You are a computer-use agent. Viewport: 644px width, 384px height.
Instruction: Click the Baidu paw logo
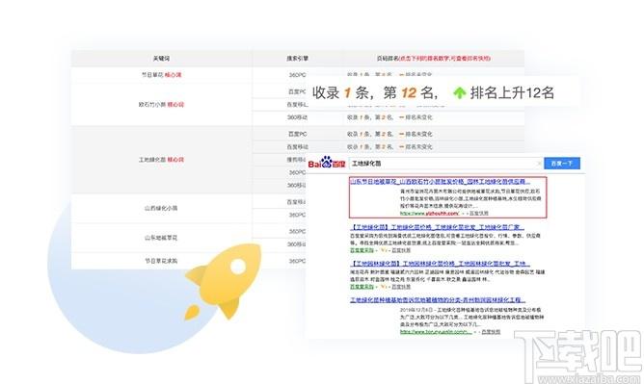point(327,163)
